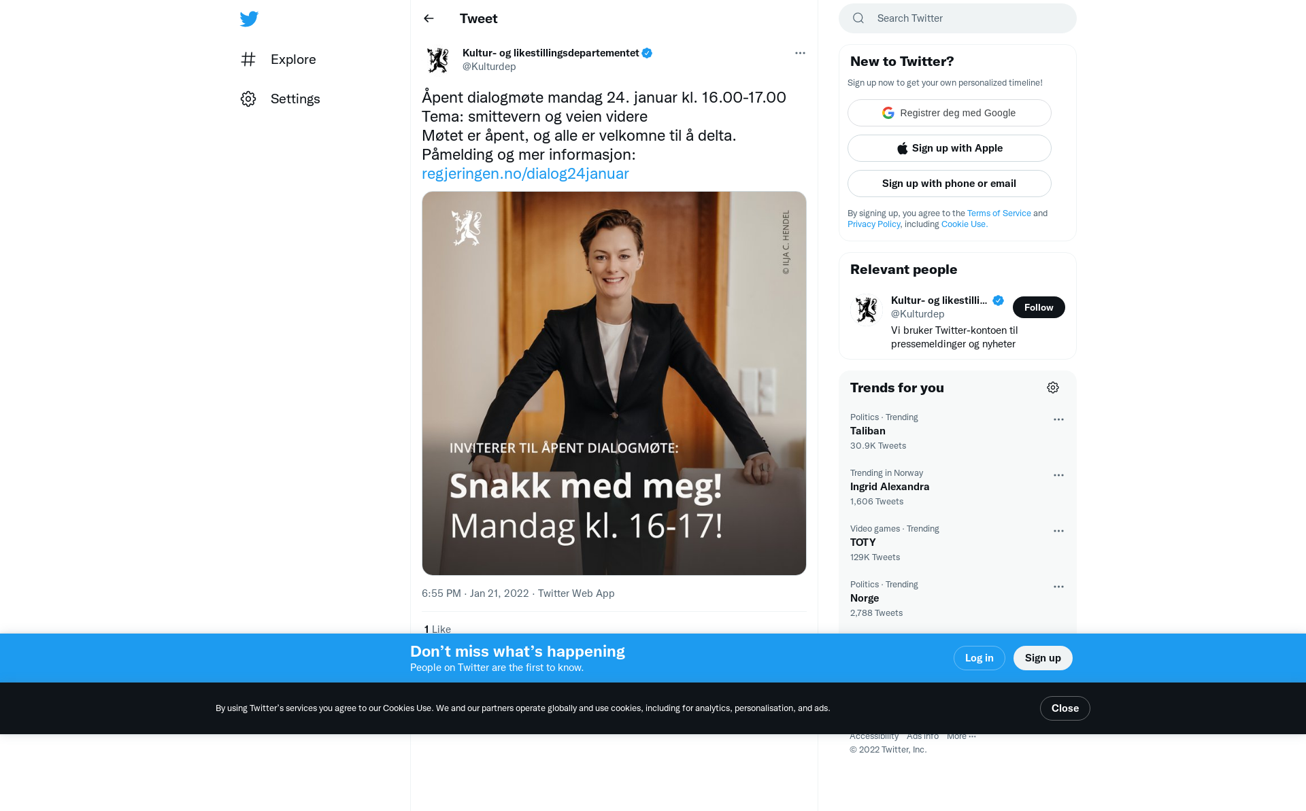The width and height of the screenshot is (1306, 811).
Task: Click Sign up with Apple
Action: [x=949, y=148]
